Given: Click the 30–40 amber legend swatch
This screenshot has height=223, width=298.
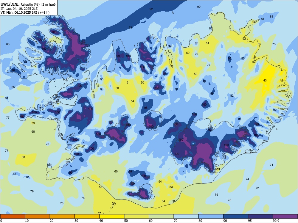Looking at the screenshot, I should point(87,216).
